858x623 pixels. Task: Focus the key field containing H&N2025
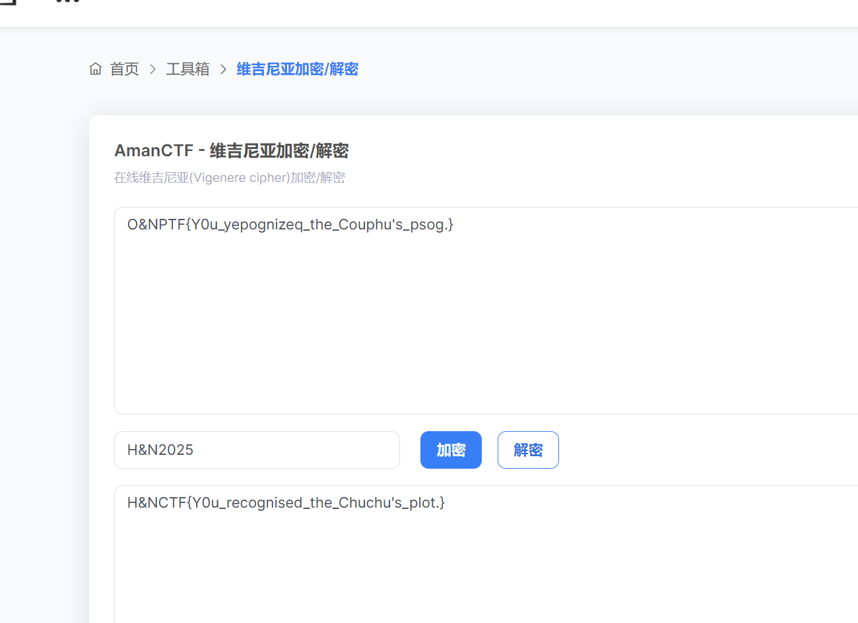[x=257, y=450]
